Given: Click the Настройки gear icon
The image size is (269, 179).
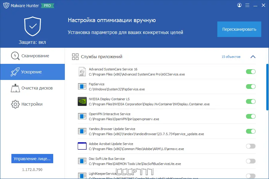Looking at the screenshot, I should coord(15,104).
